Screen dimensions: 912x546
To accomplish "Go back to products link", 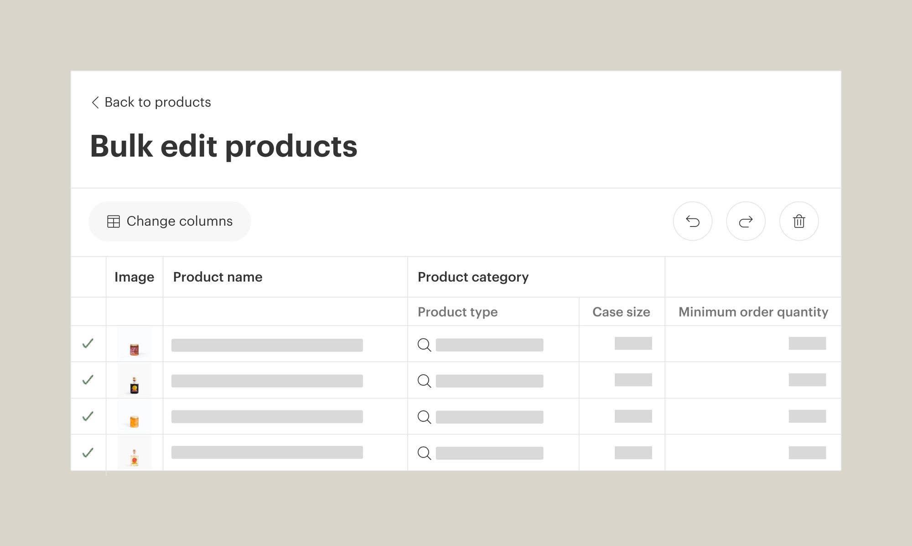I will click(x=157, y=102).
